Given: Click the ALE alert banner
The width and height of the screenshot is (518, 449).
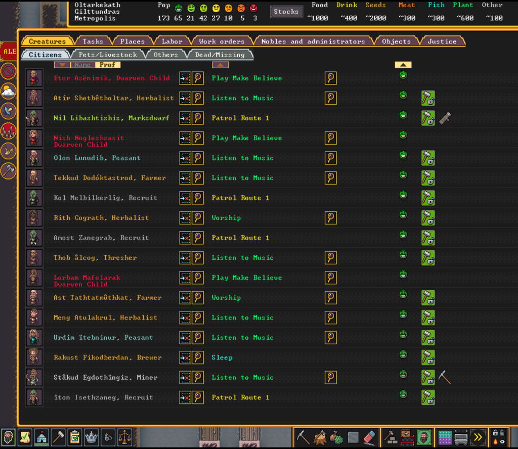Looking at the screenshot, I should pyautogui.click(x=9, y=51).
